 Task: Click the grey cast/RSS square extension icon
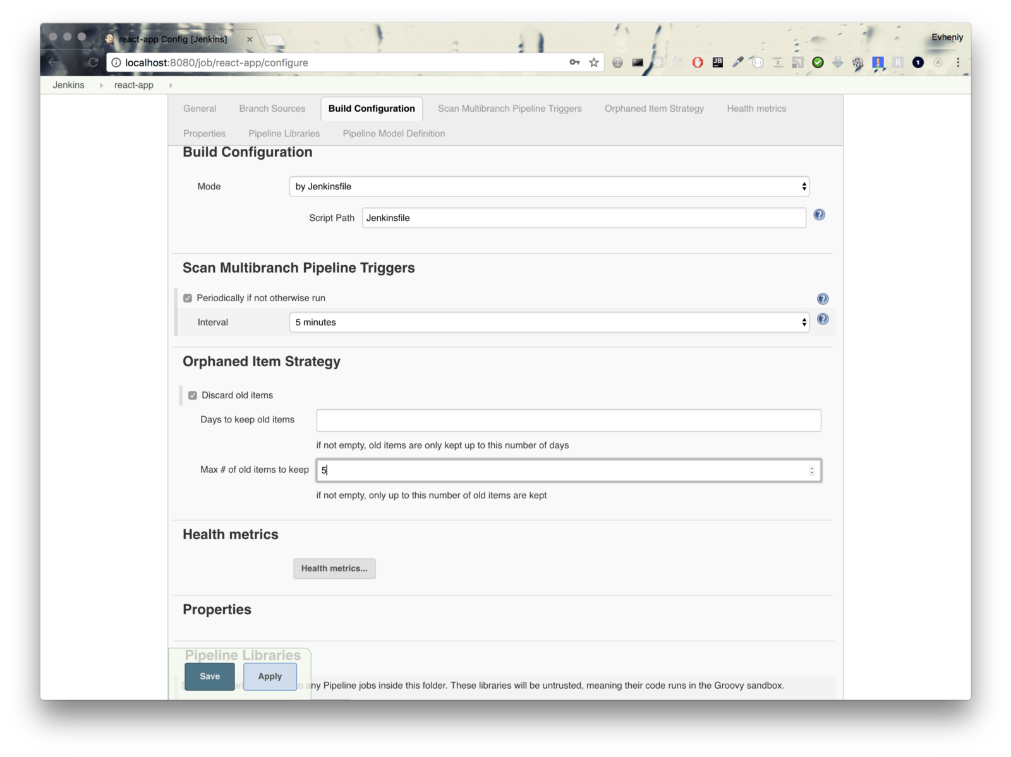[798, 63]
